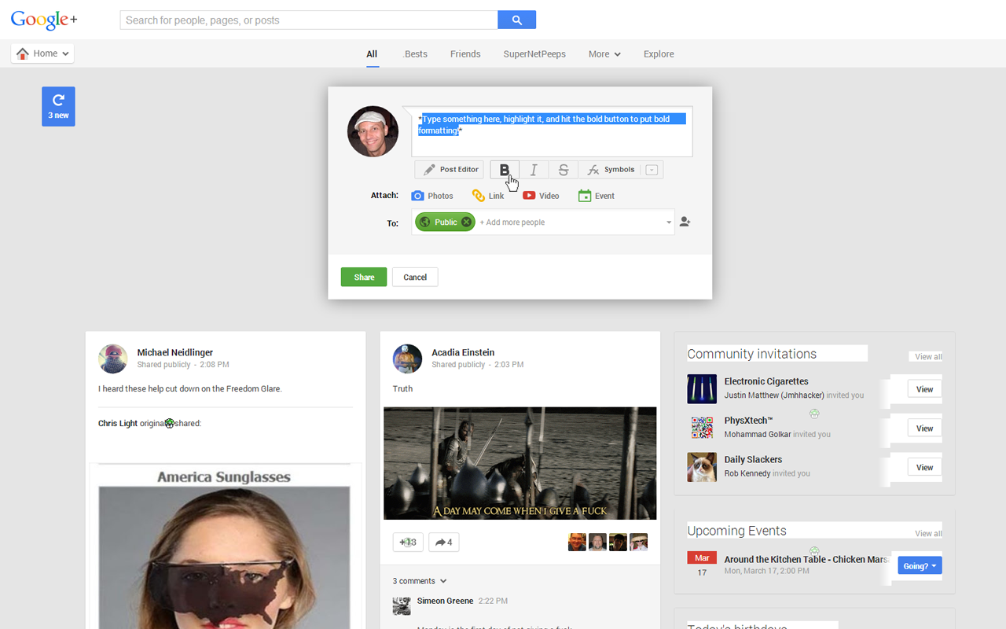Toggle italic formatting
Viewport: 1006px width, 629px height.
tap(534, 169)
